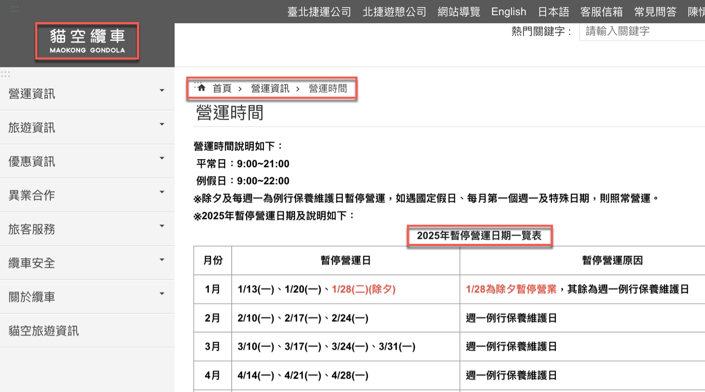Click the Maokong Gondola logo
The image size is (705, 392).
click(87, 41)
